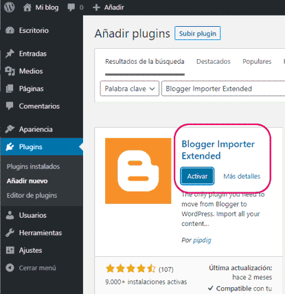Open the pipdig author link
This screenshot has width=285, height=294.
[x=202, y=240]
